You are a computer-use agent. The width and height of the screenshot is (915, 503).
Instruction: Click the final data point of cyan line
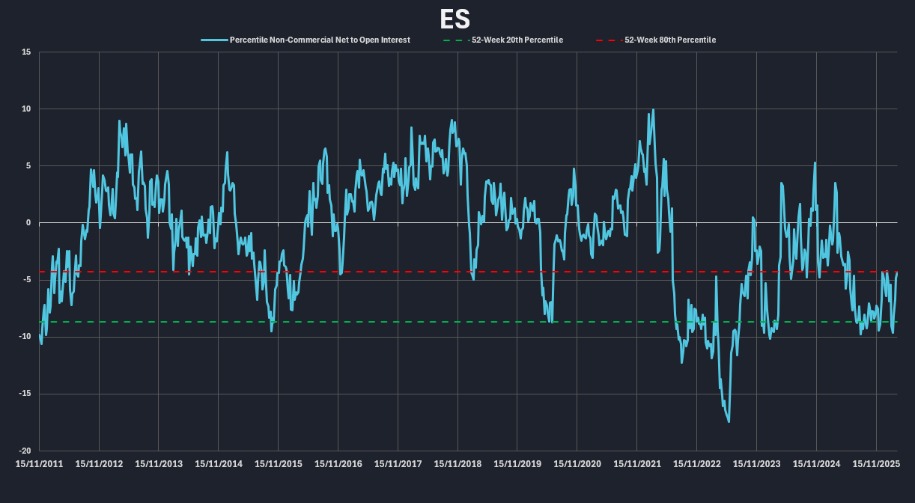click(x=897, y=272)
